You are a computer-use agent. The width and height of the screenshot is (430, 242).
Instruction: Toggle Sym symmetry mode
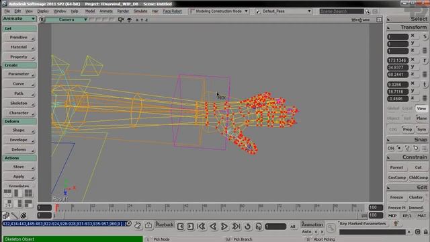[x=421, y=129]
